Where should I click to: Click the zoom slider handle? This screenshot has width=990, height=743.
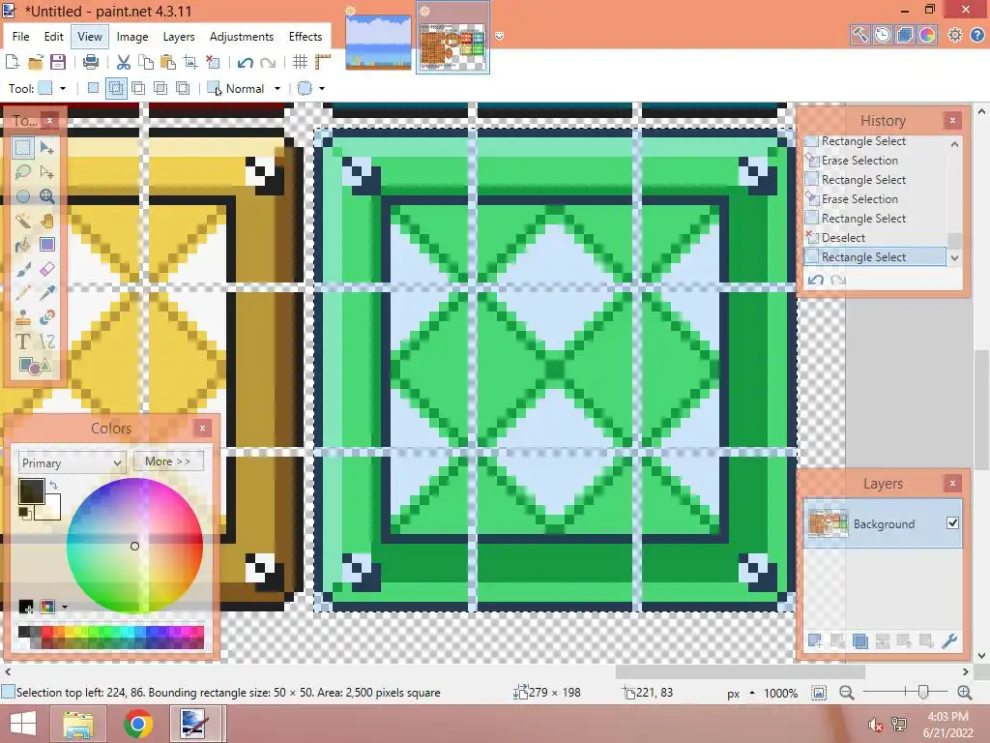point(923,693)
